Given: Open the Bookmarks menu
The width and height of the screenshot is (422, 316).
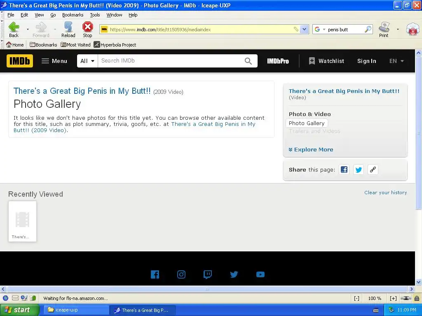Looking at the screenshot, I should (73, 15).
